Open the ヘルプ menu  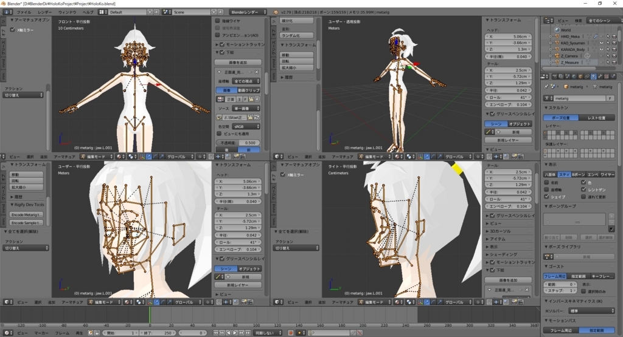coord(88,12)
